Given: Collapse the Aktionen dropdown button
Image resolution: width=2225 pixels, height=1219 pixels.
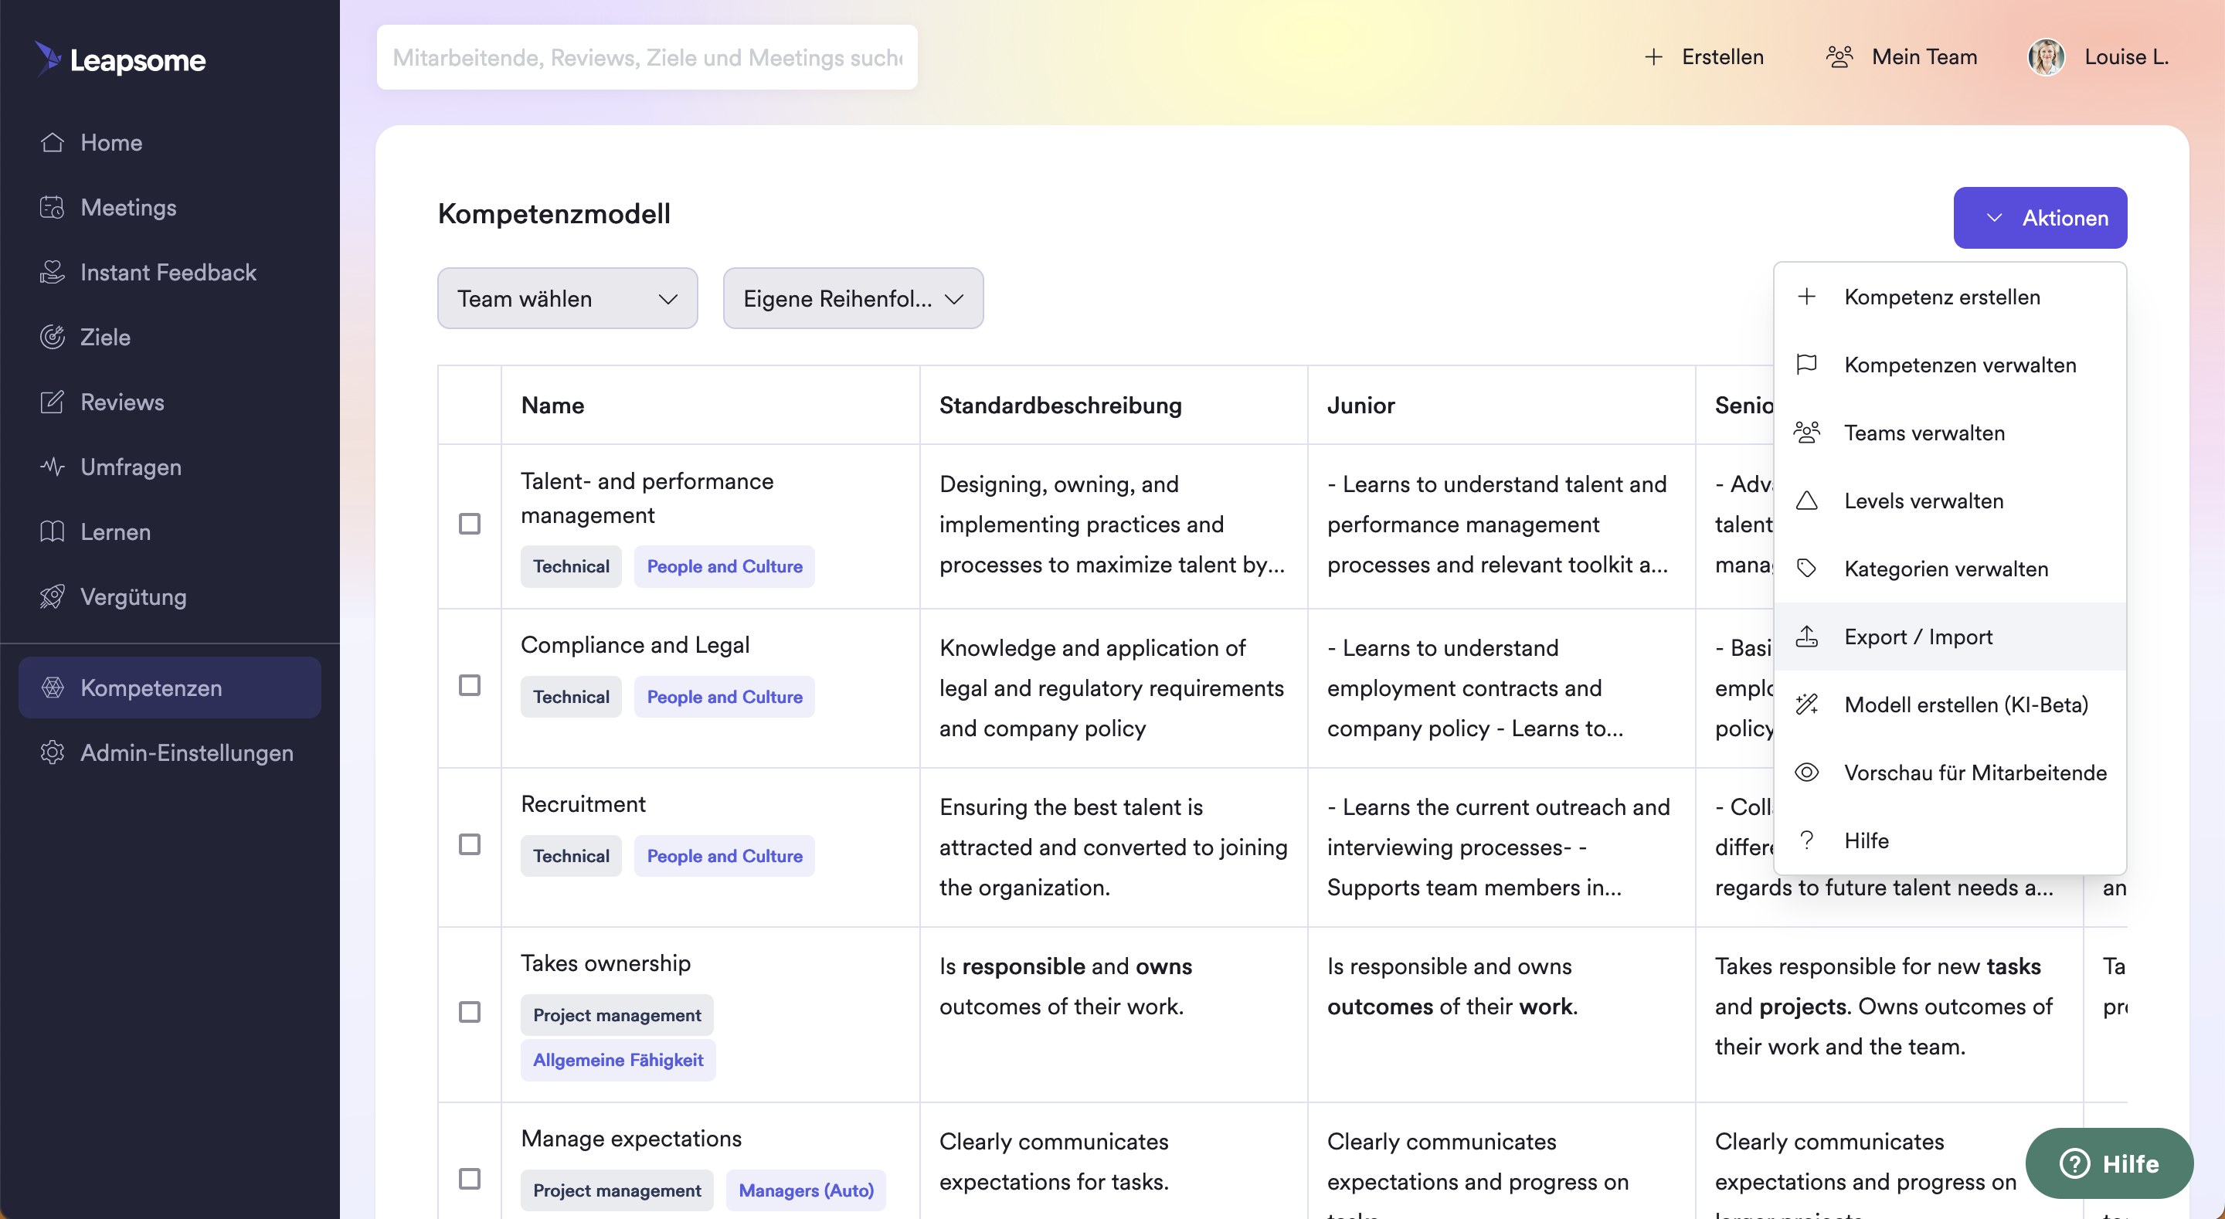Looking at the screenshot, I should click(x=2040, y=218).
